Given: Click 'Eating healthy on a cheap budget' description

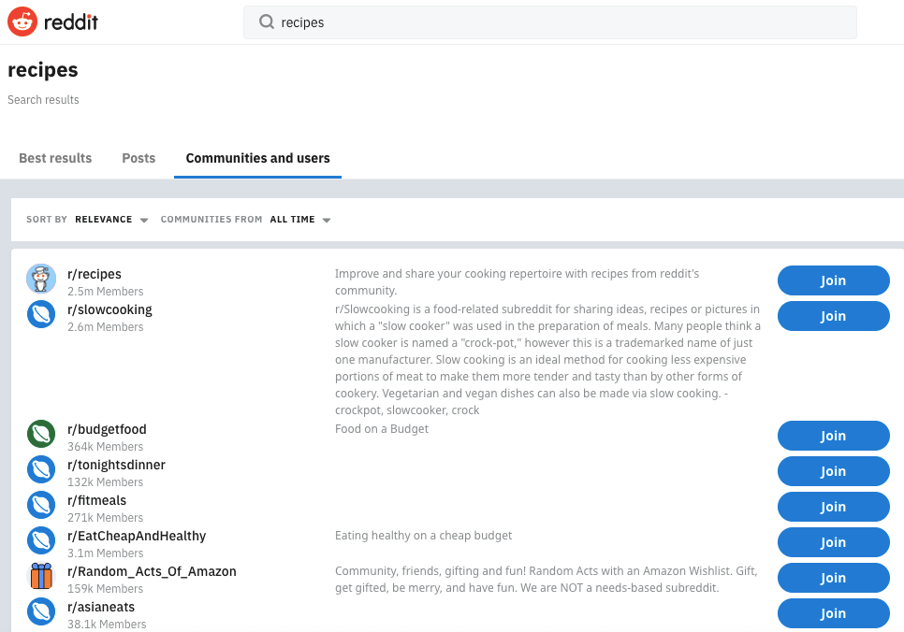Looking at the screenshot, I should [x=423, y=535].
